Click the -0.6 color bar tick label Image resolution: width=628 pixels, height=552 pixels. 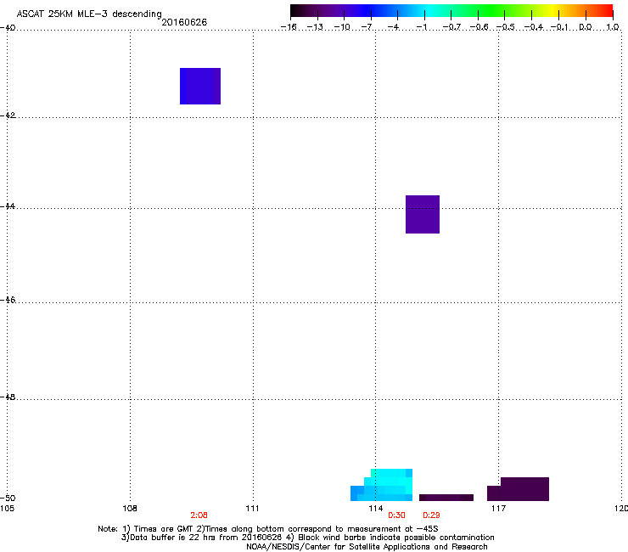click(x=479, y=27)
